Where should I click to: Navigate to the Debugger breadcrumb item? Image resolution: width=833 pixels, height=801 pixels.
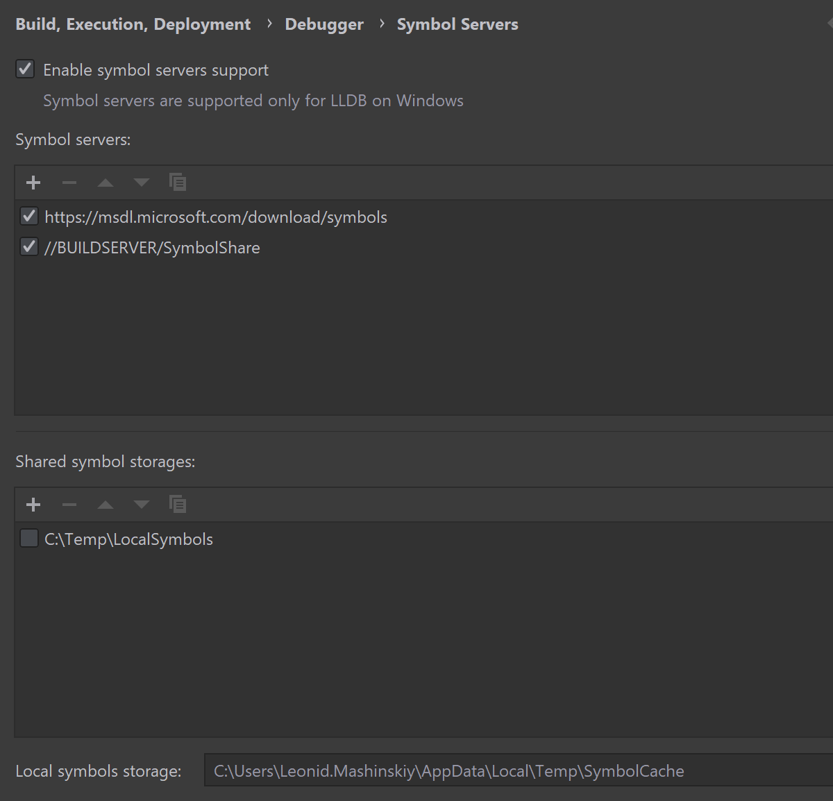[x=323, y=24]
